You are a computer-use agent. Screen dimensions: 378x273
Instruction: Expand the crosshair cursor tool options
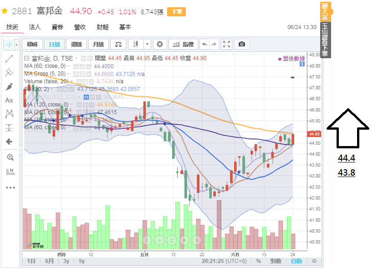pos(16,45)
